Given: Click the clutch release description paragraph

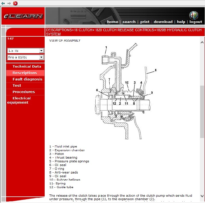Looking at the screenshot, I should (x=121, y=197).
